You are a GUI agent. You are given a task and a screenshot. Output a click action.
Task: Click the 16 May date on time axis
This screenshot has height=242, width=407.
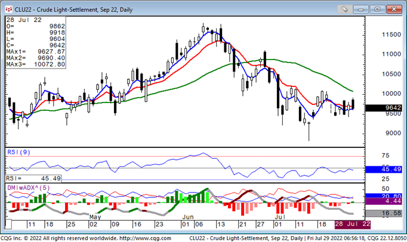click(x=137, y=224)
